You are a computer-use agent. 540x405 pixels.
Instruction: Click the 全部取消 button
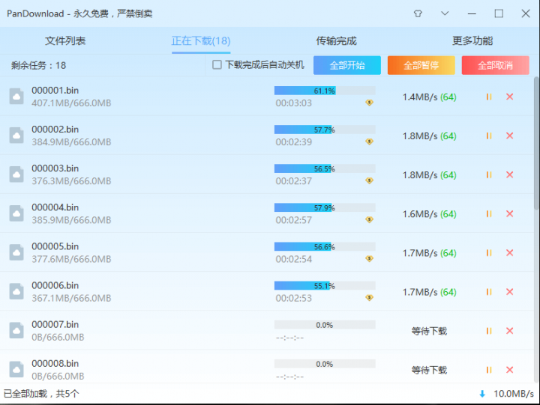tap(495, 65)
